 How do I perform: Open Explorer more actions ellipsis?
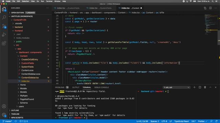[x=47, y=8]
